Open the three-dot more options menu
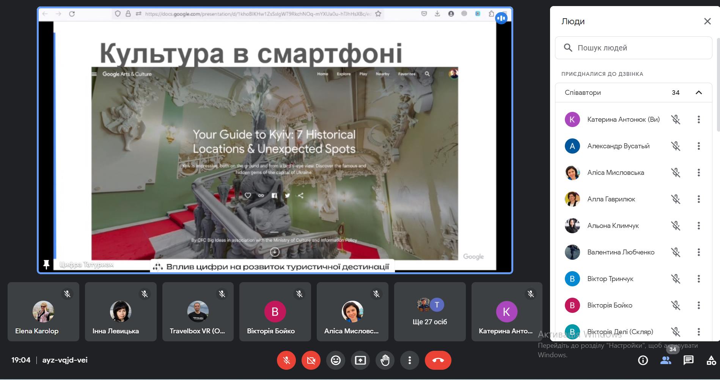Screen dimensions: 720x380 click(x=409, y=360)
